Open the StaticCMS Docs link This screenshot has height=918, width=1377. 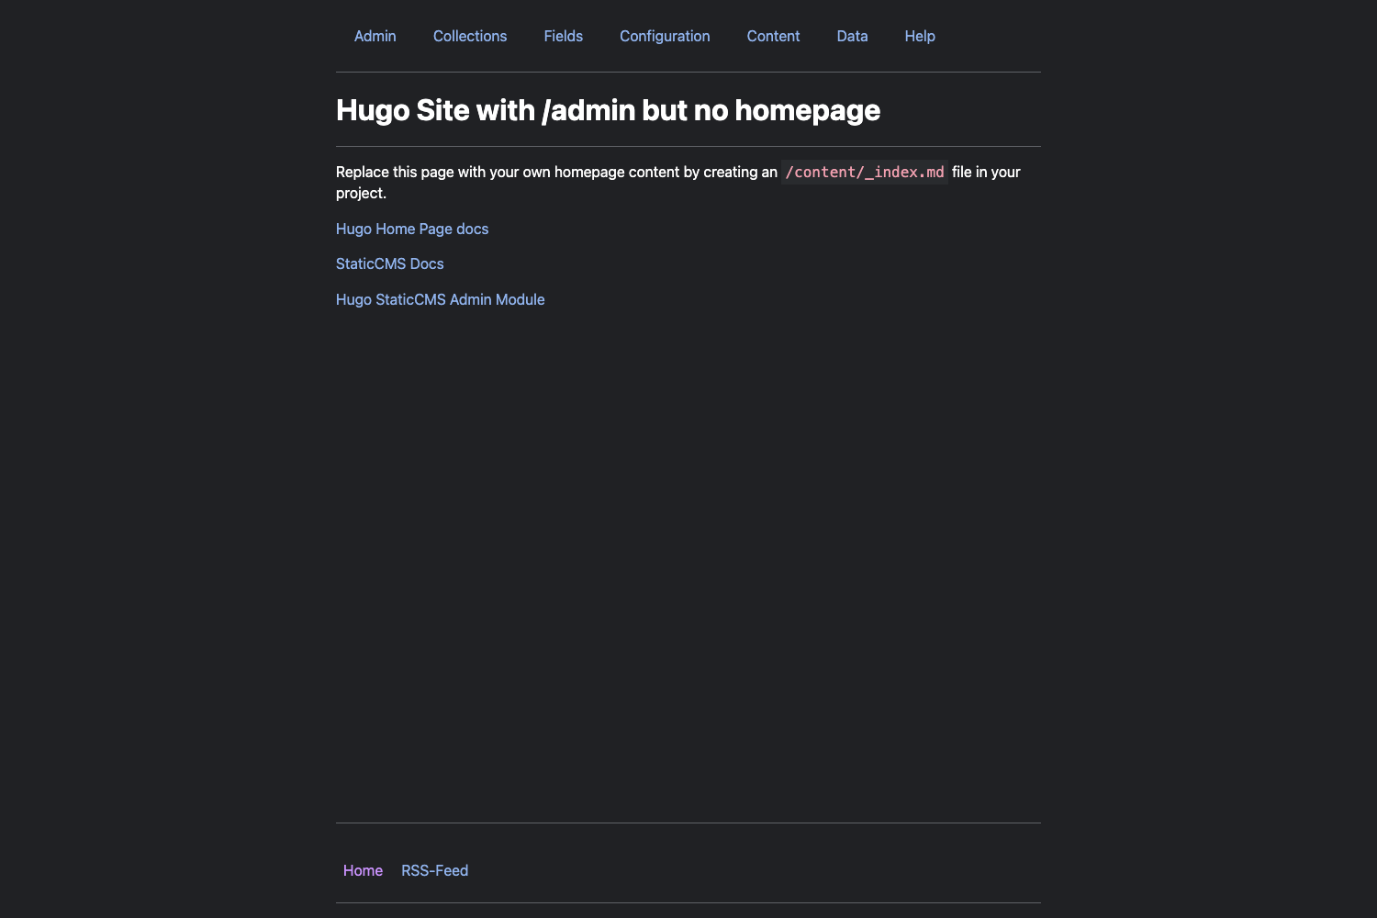click(x=389, y=263)
